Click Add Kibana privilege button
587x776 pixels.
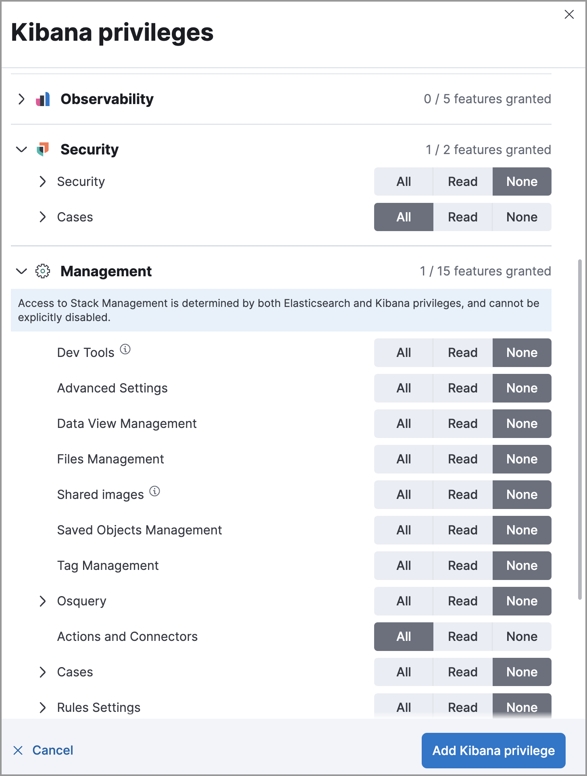click(493, 751)
